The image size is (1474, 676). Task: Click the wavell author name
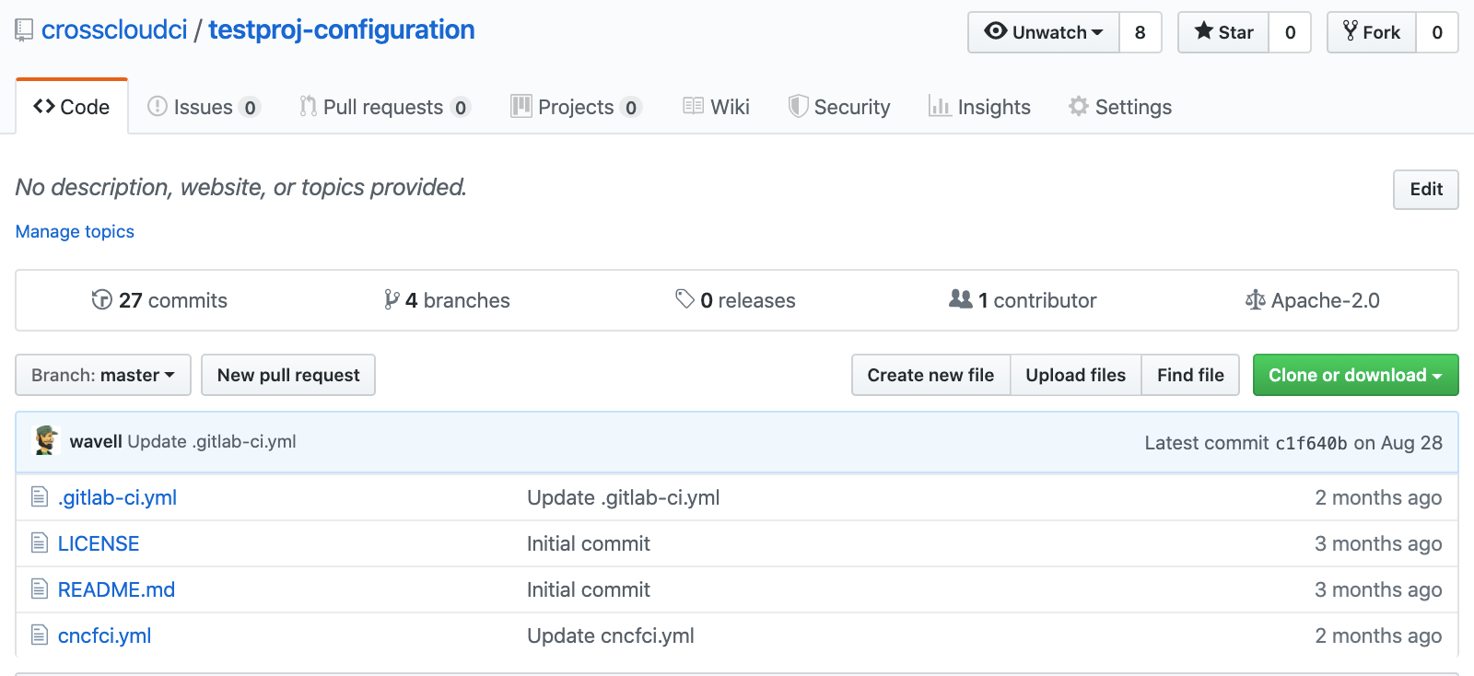(96, 441)
